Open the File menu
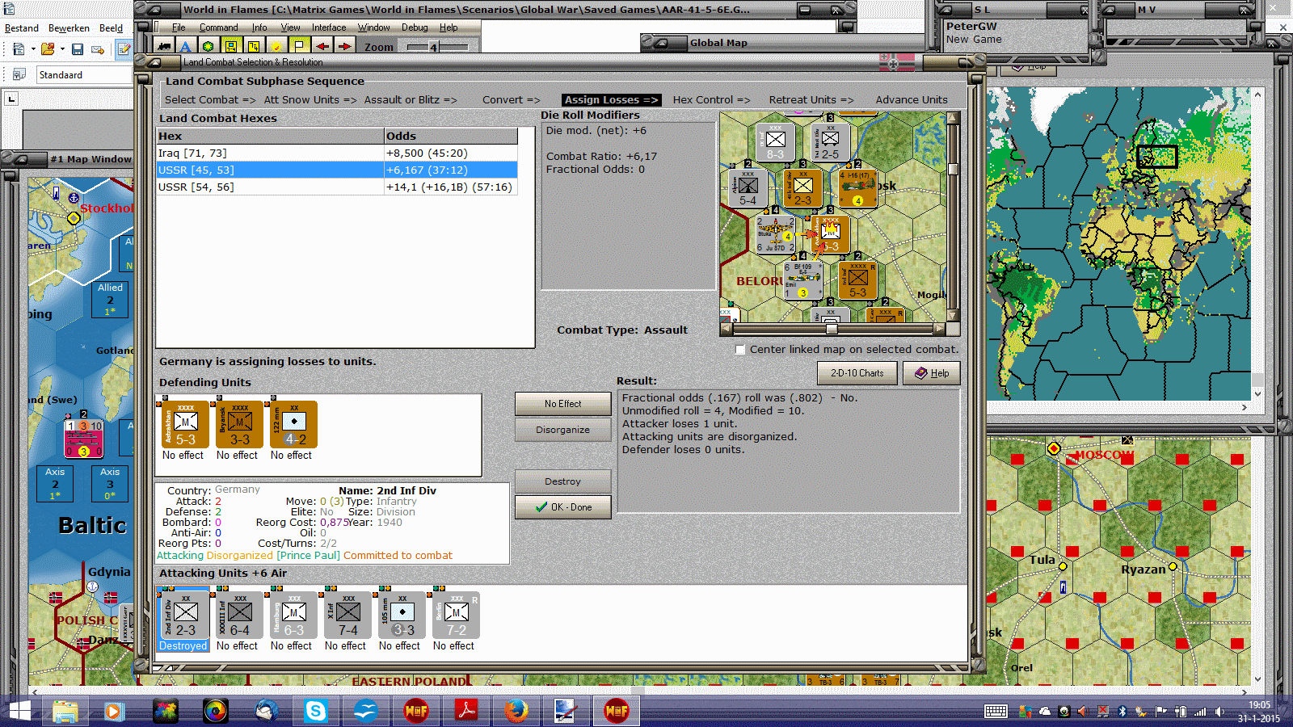Viewport: 1293px width, 727px height. point(179,27)
